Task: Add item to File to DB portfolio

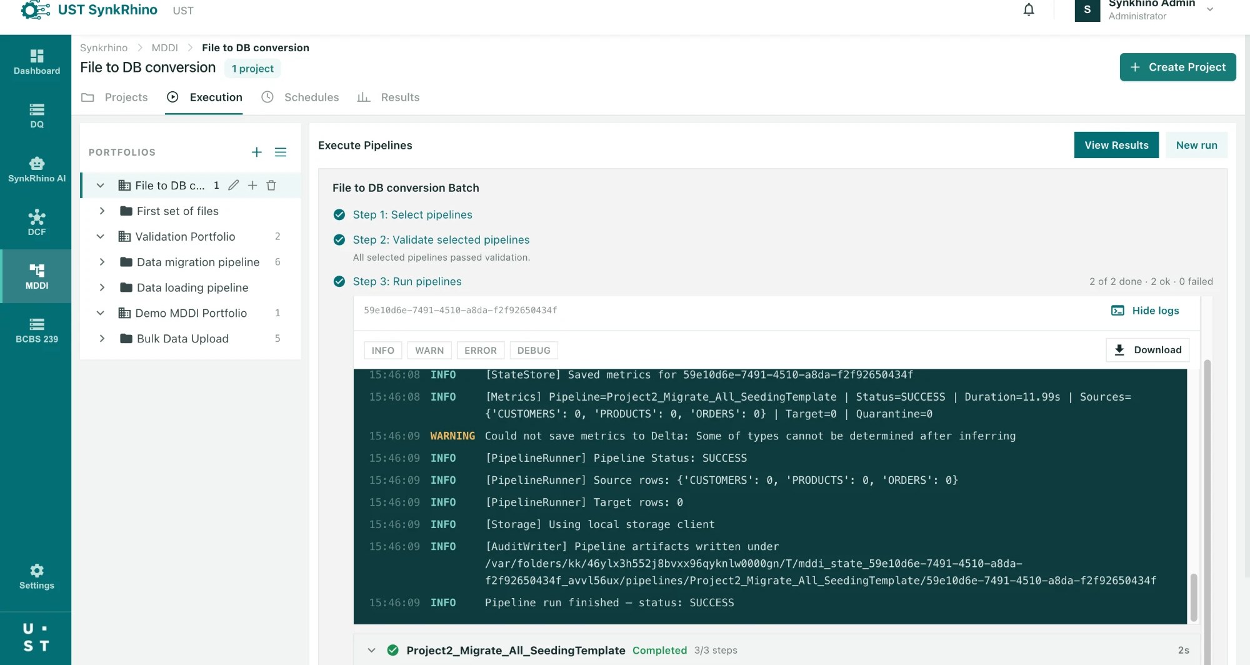Action: coord(252,185)
